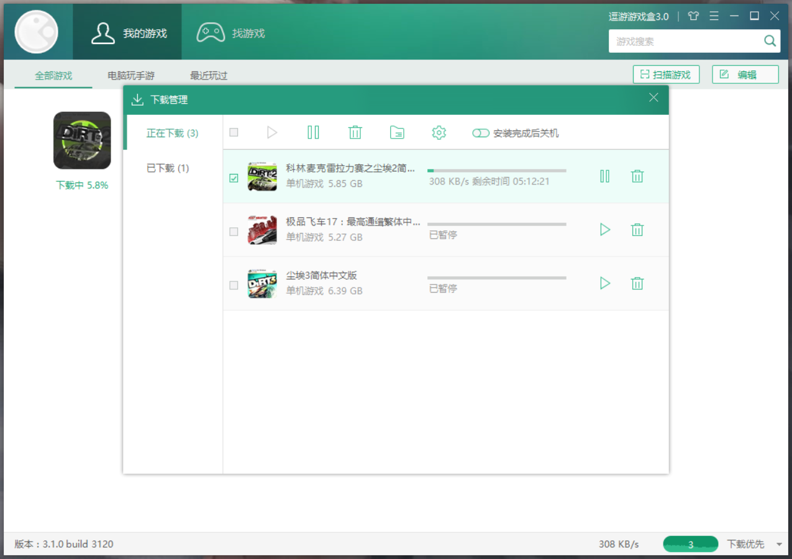Click the 逗游游戏盒3.0 title text
The height and width of the screenshot is (559, 792).
coord(639,17)
